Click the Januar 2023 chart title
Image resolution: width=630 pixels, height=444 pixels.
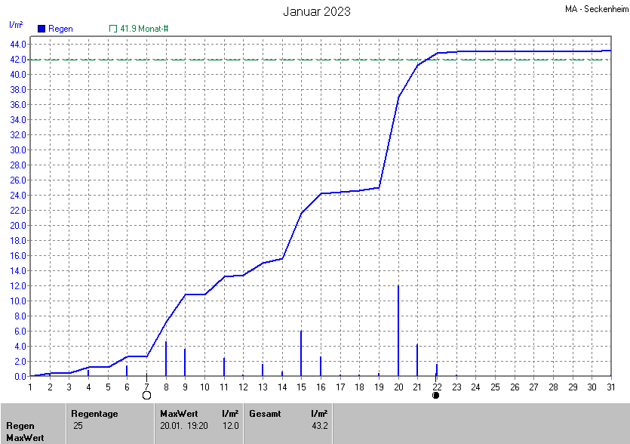tap(316, 11)
